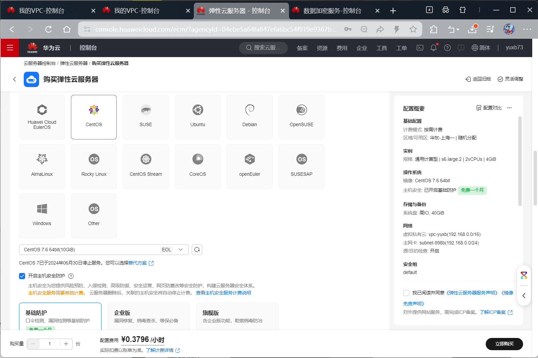
Task: Open 配置对比 comparison
Action: [489, 108]
